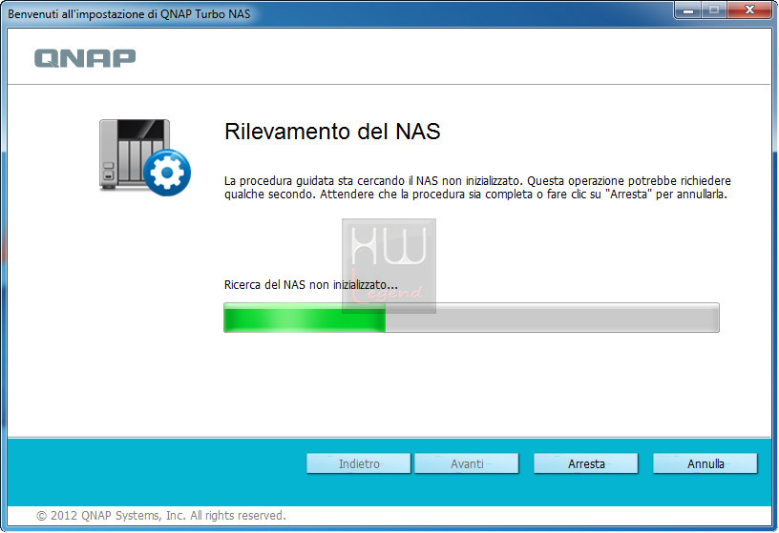This screenshot has height=533, width=779.
Task: Minimize the setup wizard window
Action: [x=687, y=10]
